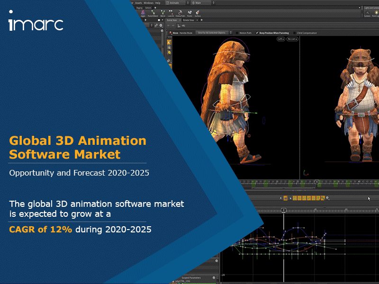Open the No cam camera dropdown
This screenshot has width=379, height=284.
[292, 39]
